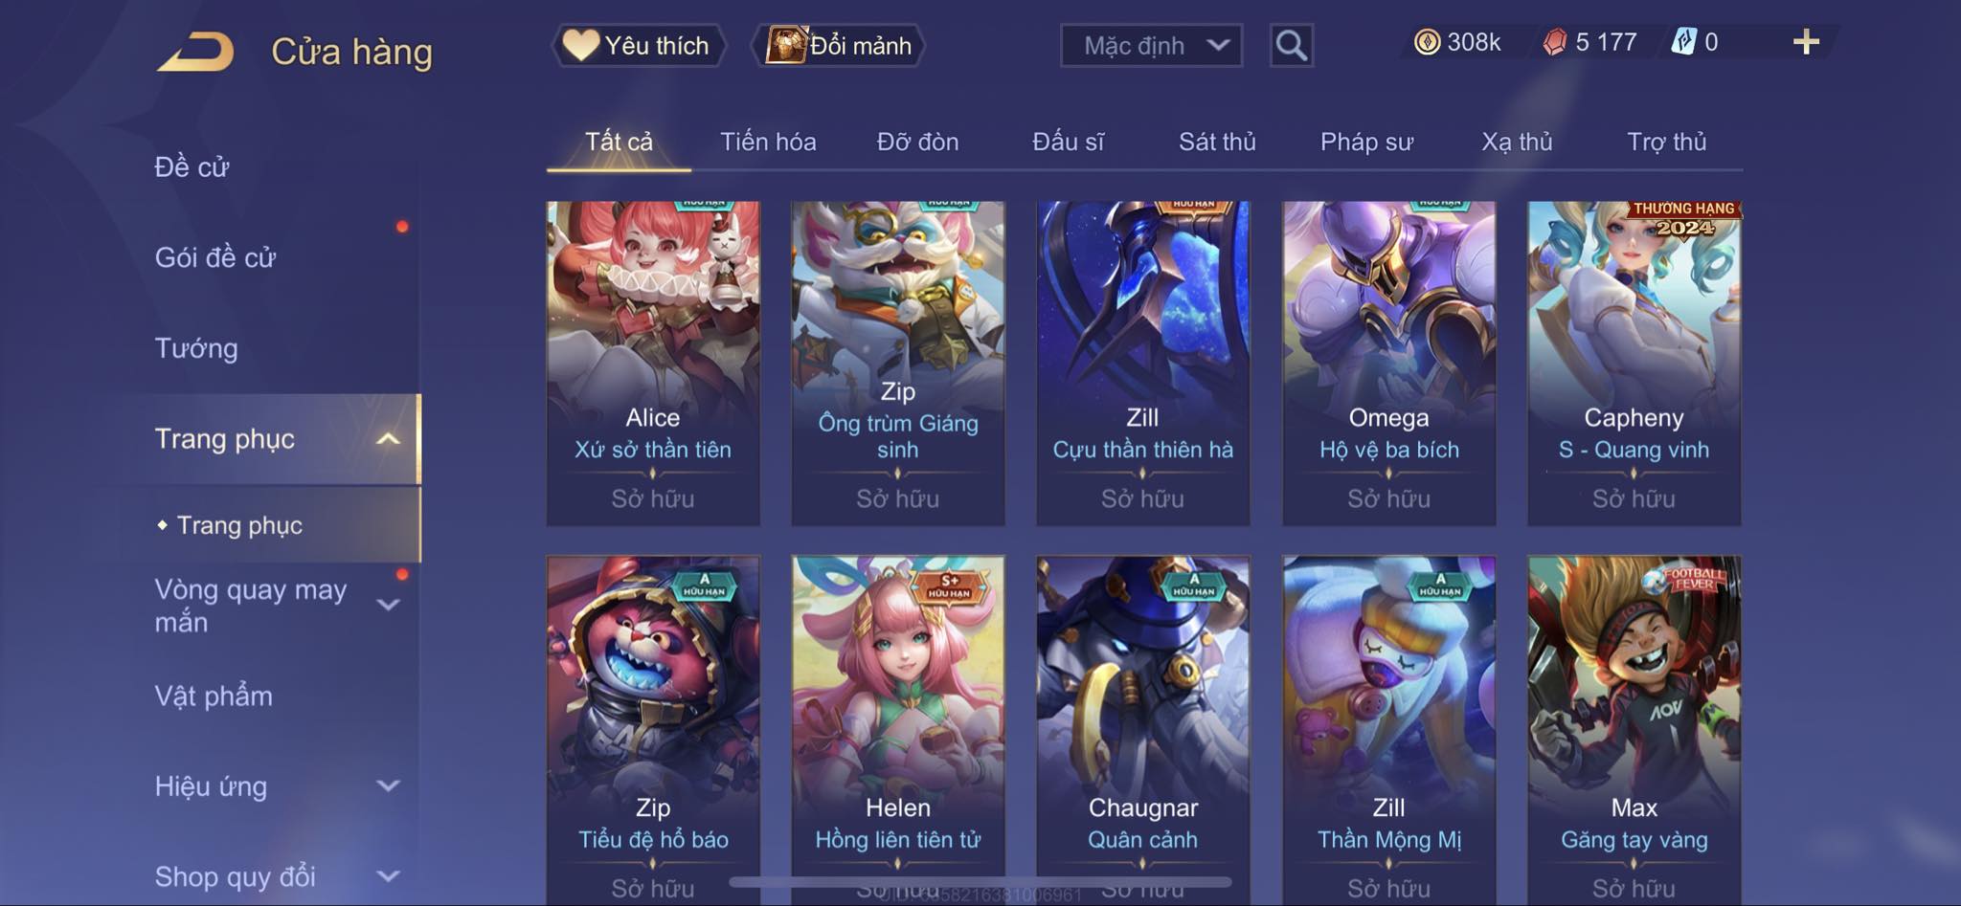Open Tướng in the left sidebar
1961x906 pixels.
click(x=196, y=348)
